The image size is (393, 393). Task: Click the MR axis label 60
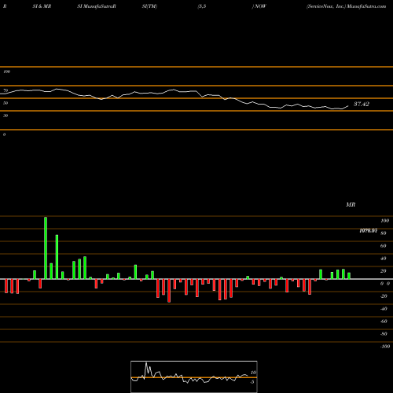tap(383, 246)
